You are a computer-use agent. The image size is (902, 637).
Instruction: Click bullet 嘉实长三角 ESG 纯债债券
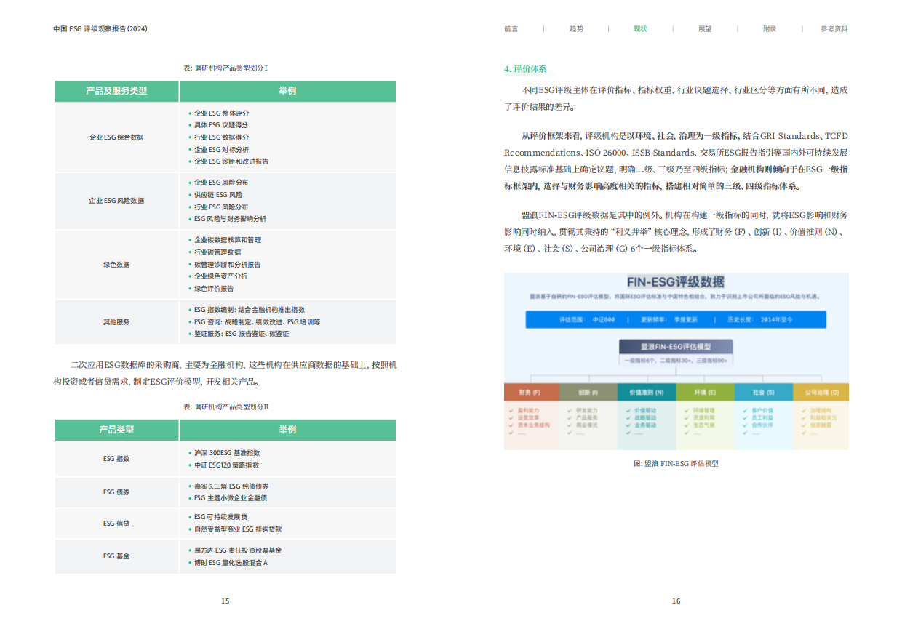(x=230, y=486)
